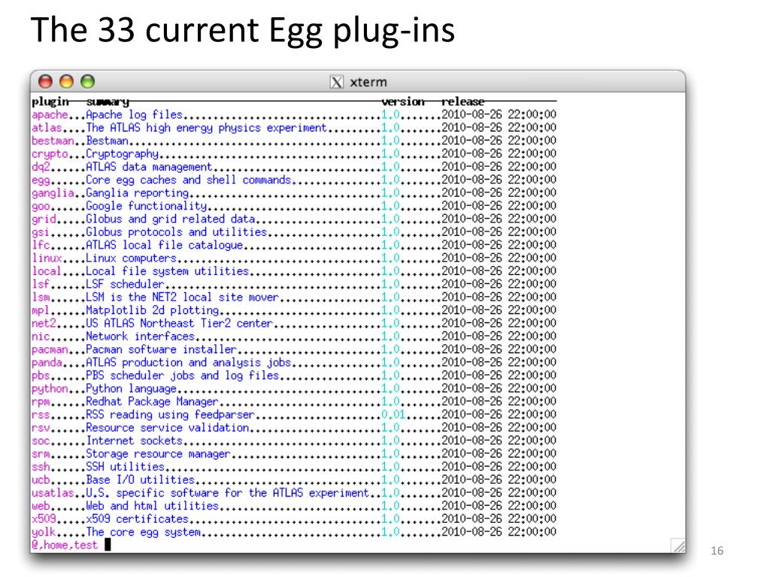Select the "lfc" plugin name
Image resolution: width=770 pixels, height=577 pixels.
point(41,245)
